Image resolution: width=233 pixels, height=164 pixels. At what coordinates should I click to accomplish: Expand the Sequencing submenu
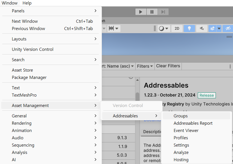point(51,145)
